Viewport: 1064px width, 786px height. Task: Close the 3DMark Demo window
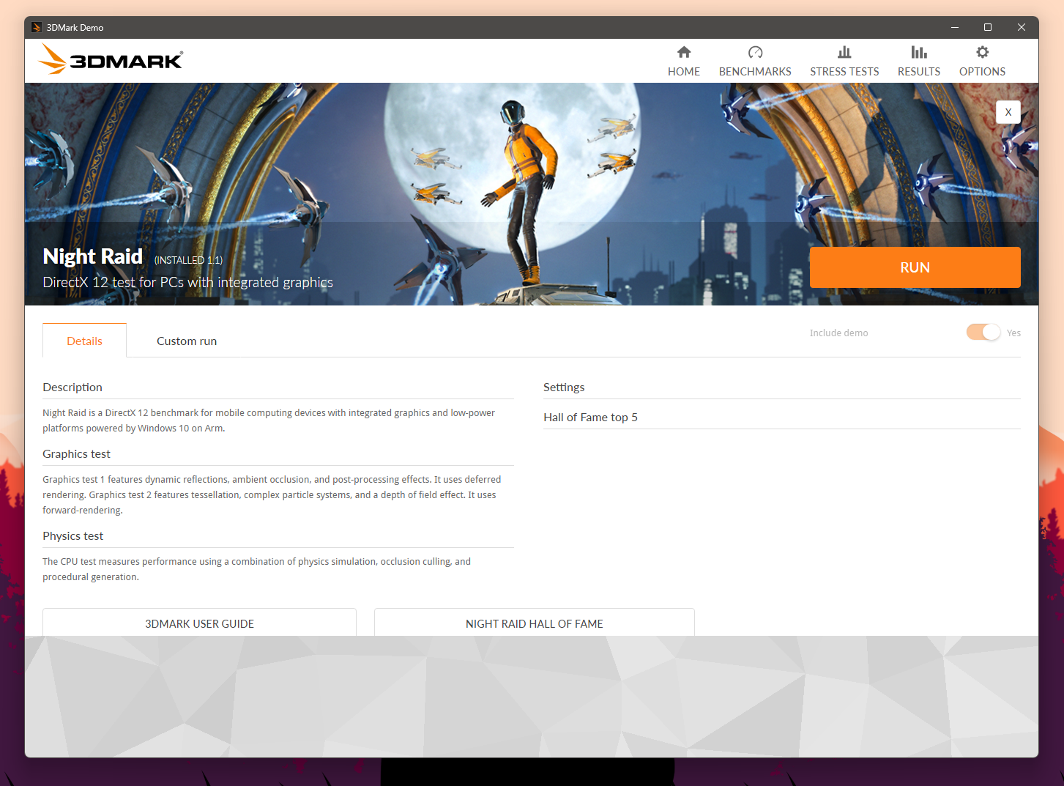coord(1021,27)
